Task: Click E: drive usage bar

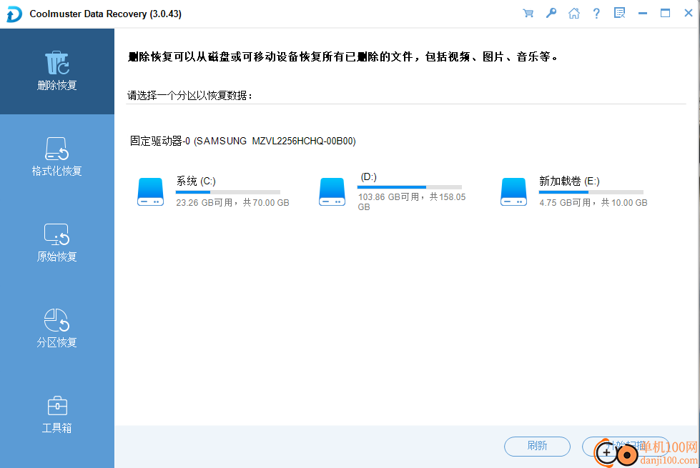Action: click(591, 191)
